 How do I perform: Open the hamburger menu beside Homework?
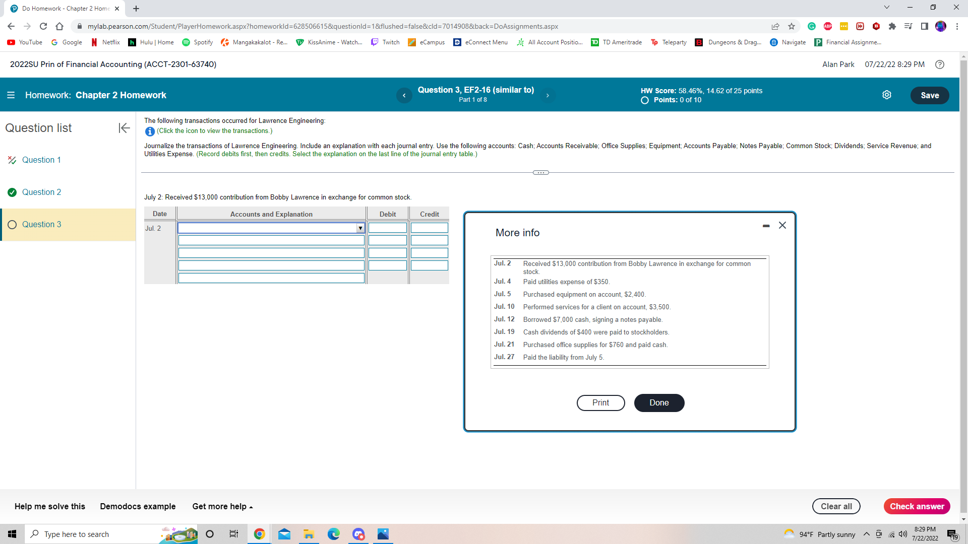pos(11,95)
